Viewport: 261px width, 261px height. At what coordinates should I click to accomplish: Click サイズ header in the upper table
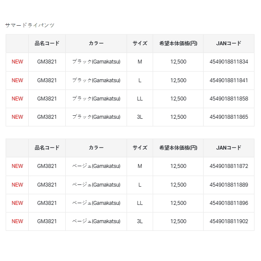140,43
